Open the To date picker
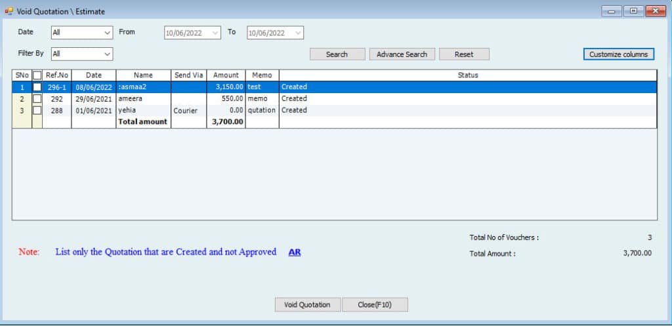The image size is (672, 326). click(299, 33)
